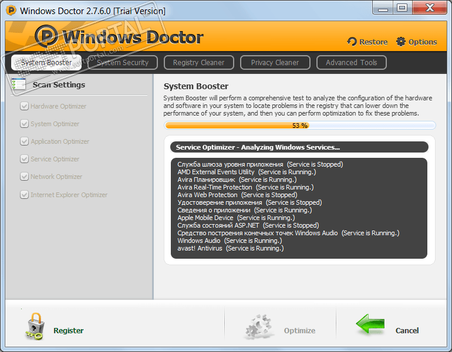Click the Service Optimizer analyzing status header
This screenshot has width=452, height=352.
coord(299,147)
